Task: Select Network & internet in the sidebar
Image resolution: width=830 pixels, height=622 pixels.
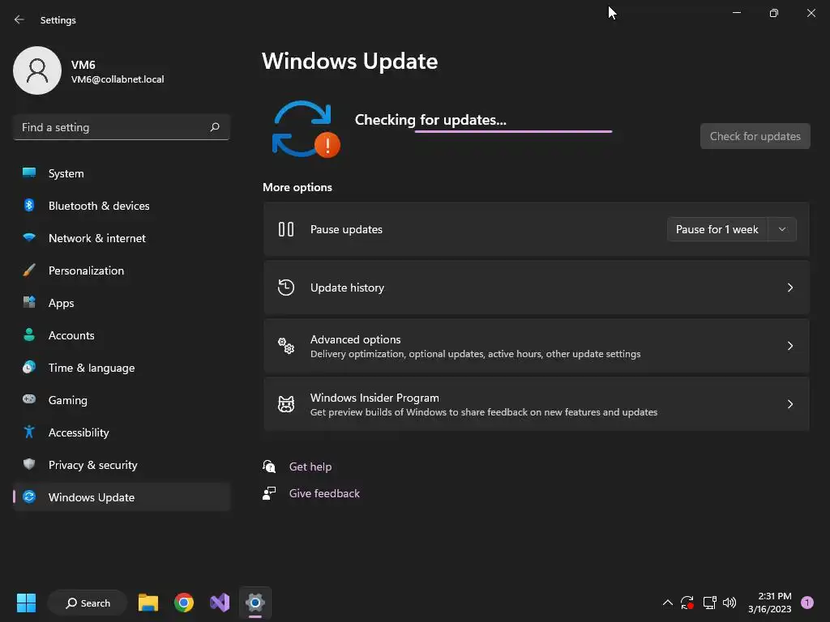Action: (122, 238)
